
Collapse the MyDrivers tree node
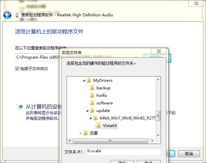(x=84, y=80)
